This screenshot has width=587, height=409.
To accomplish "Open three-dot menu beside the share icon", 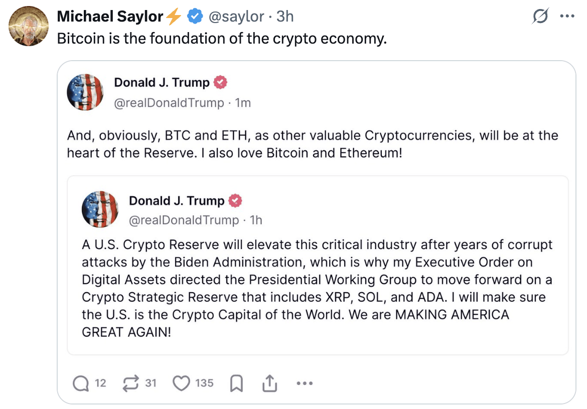I will tap(305, 384).
